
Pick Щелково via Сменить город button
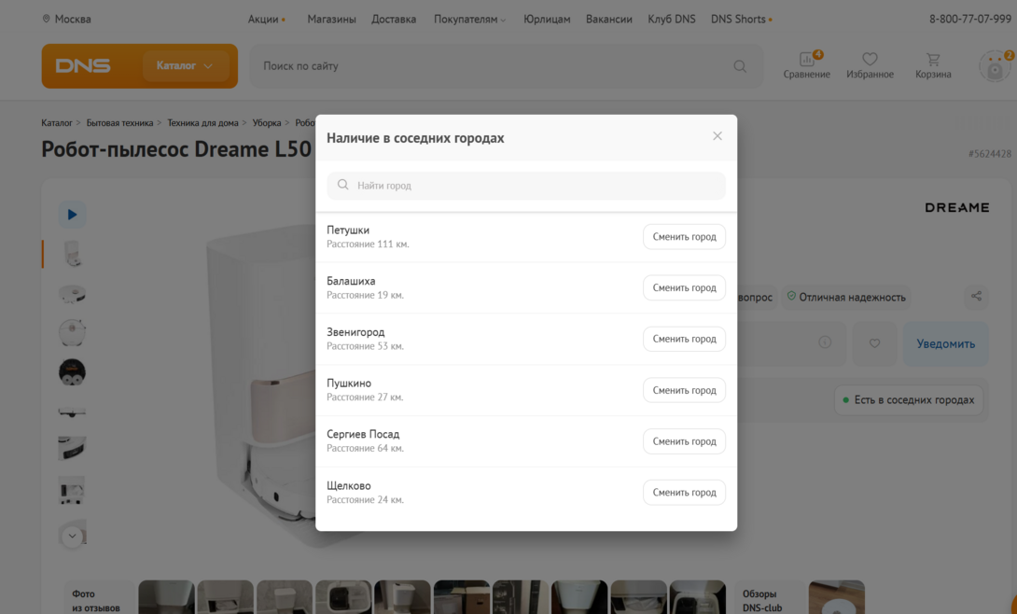684,493
